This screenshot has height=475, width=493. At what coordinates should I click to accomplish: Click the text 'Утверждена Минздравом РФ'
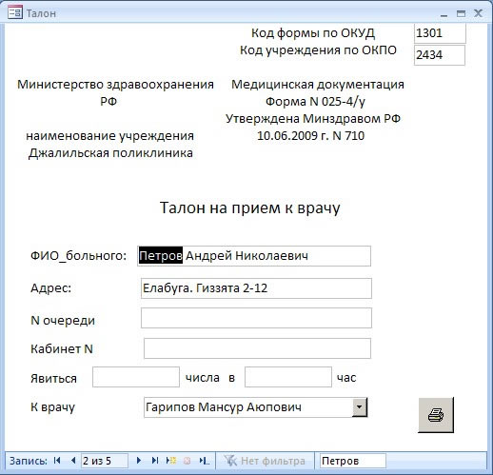(313, 119)
